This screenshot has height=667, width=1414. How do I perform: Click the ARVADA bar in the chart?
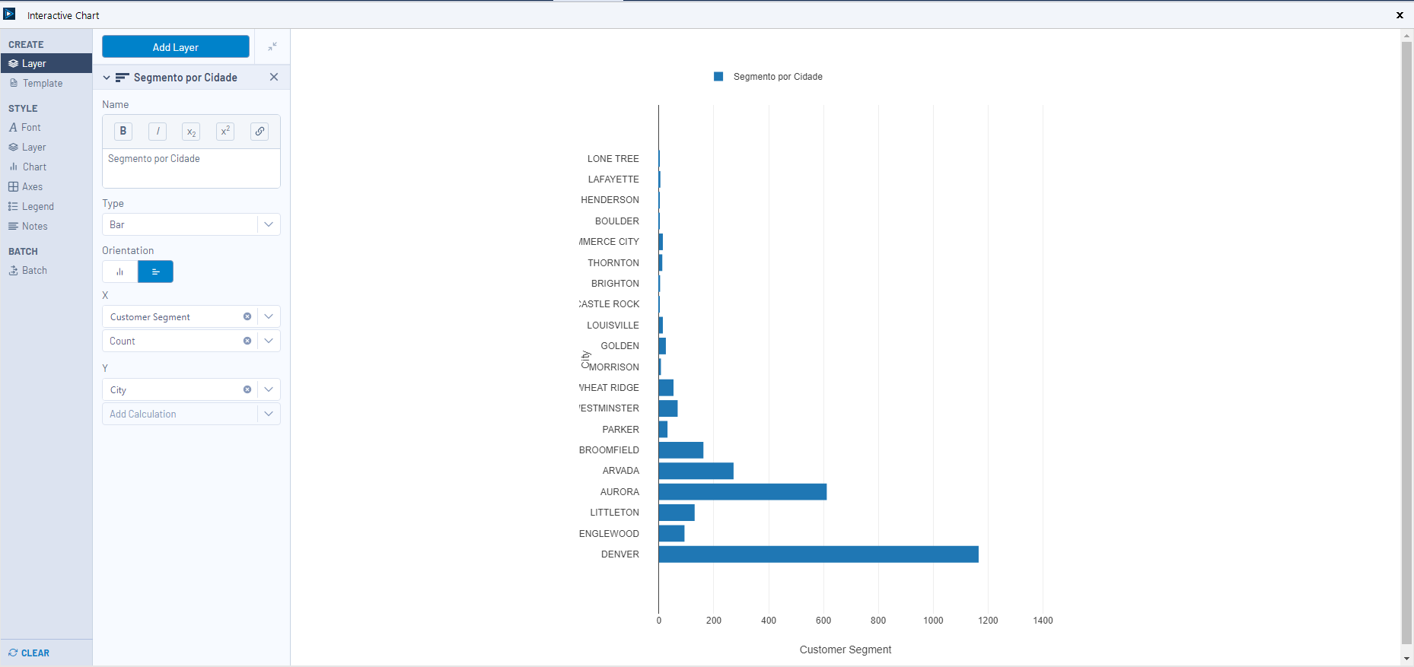pos(696,471)
